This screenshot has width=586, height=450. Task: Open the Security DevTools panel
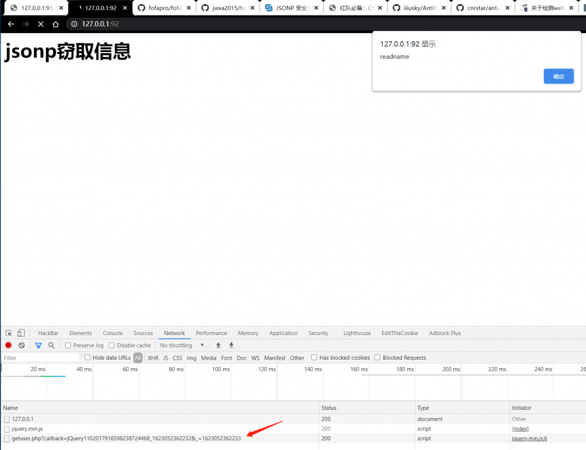[x=318, y=333]
